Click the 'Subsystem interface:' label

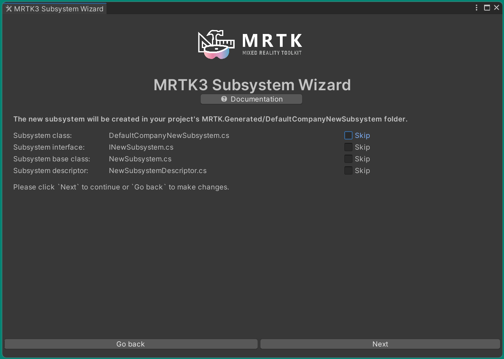tap(49, 147)
